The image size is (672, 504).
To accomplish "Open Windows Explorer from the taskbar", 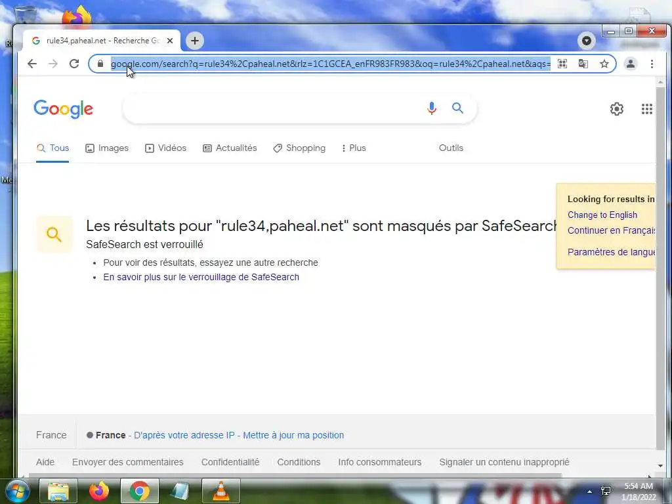I will pos(58,491).
